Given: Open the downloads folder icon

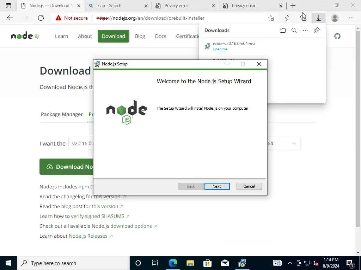Looking at the screenshot, I should click(283, 30).
